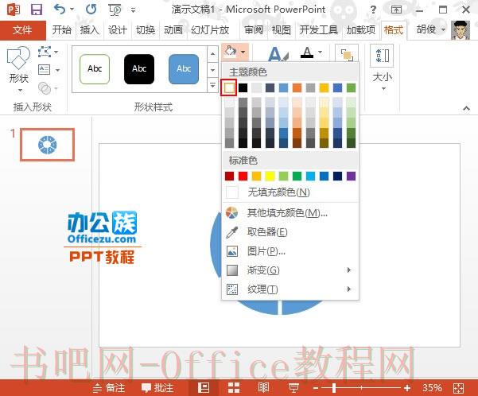Switch to Normal view in status bar
478x396 pixels.
[x=204, y=388]
